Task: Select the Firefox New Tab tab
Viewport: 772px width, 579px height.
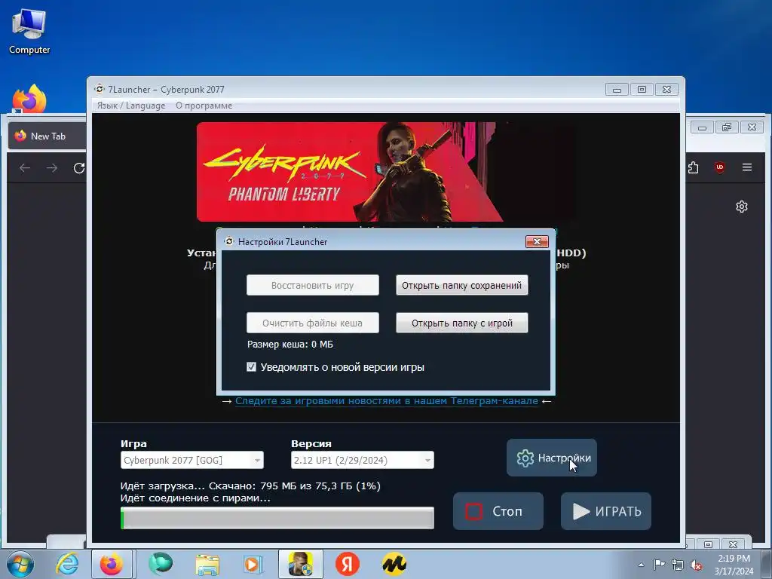Action: (47, 136)
